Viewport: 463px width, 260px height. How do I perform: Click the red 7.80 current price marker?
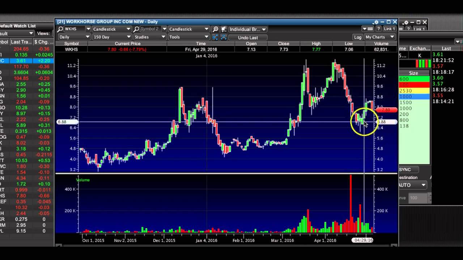click(x=386, y=110)
